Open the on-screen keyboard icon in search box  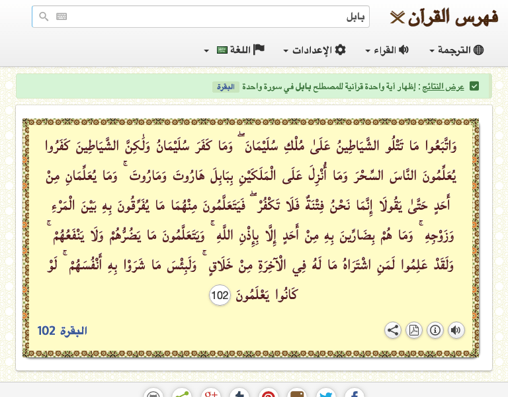point(62,16)
